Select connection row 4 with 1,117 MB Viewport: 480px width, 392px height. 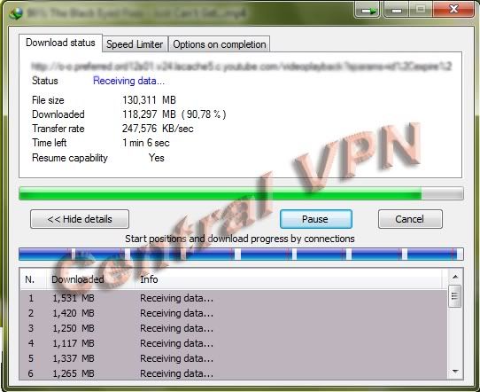click(233, 343)
